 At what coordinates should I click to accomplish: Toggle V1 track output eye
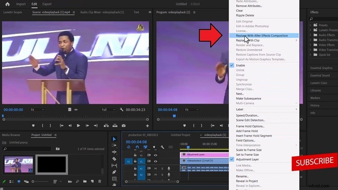pos(155,161)
